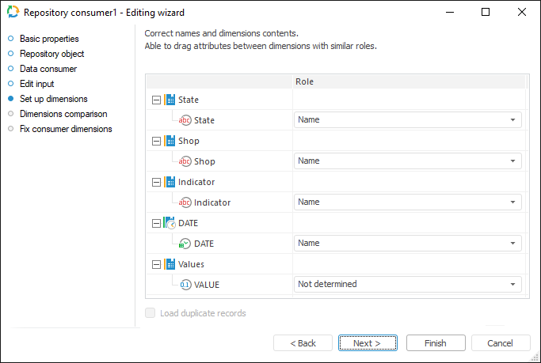541x363 pixels.
Task: Click the Values dimension icon
Action: click(x=170, y=264)
